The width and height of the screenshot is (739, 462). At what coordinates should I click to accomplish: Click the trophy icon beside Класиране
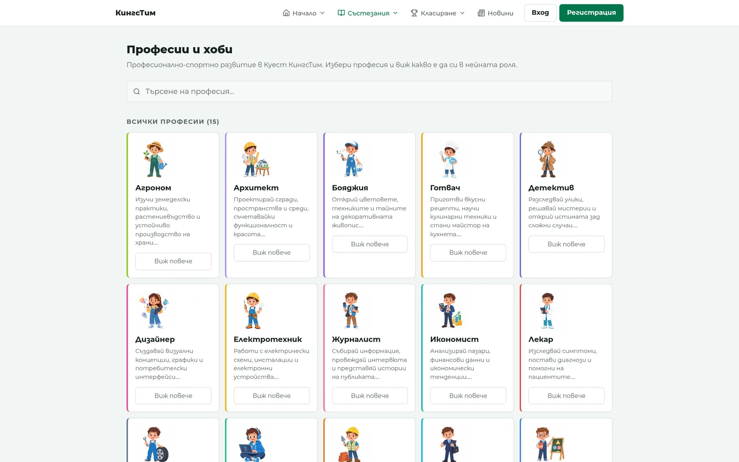414,13
